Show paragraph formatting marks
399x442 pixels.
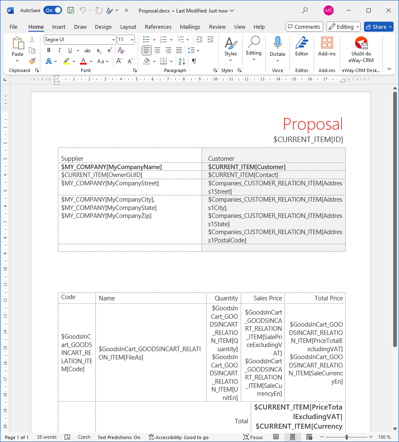pos(194,61)
